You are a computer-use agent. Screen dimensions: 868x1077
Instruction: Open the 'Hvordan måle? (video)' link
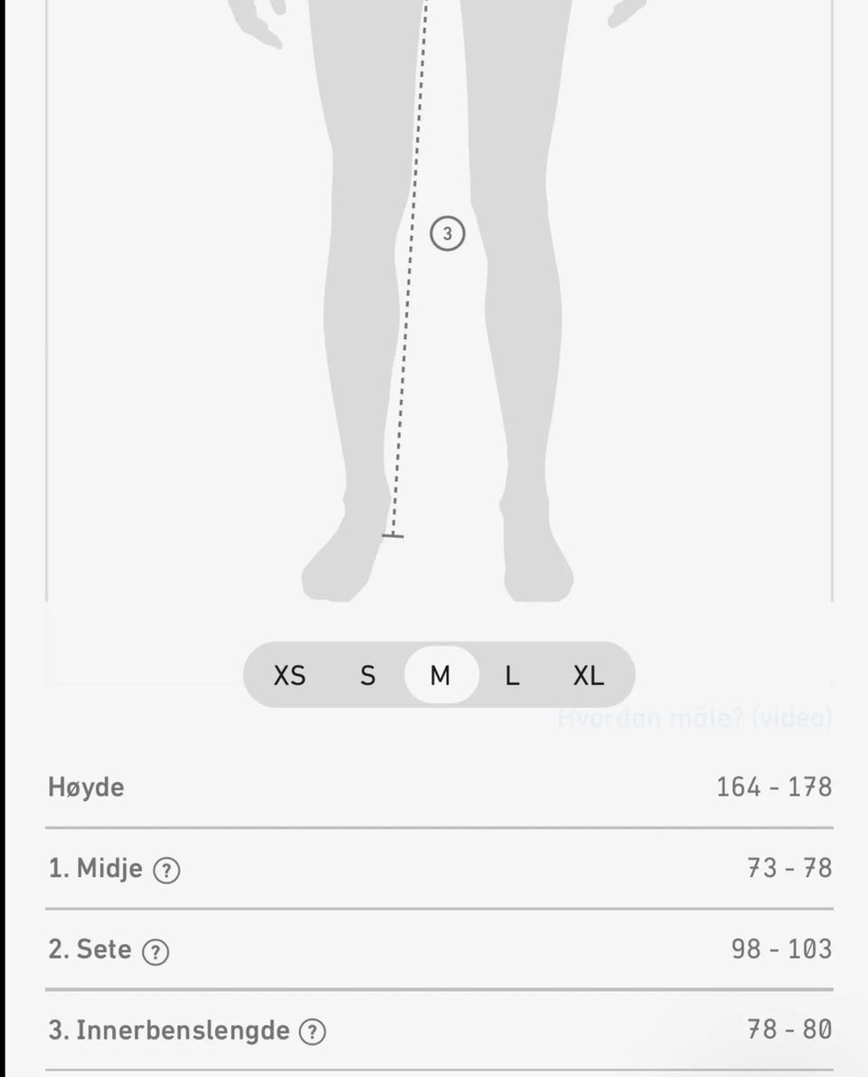coord(693,719)
